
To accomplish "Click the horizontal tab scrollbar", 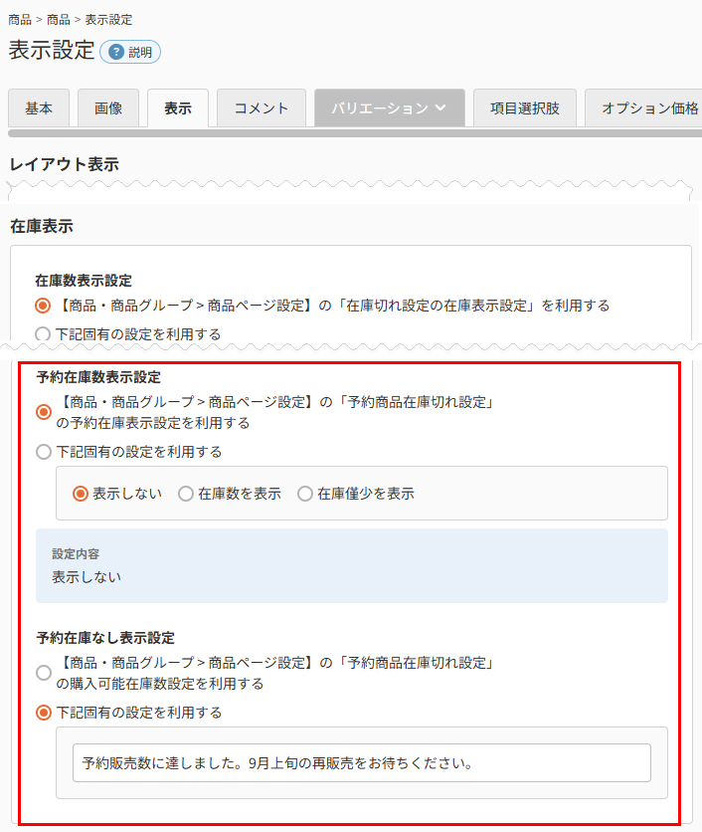I will pyautogui.click(x=355, y=133).
